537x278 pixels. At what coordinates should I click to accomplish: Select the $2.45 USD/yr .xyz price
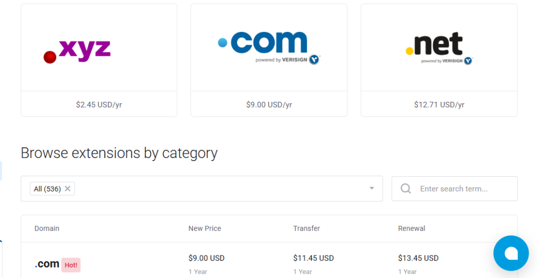tap(99, 104)
